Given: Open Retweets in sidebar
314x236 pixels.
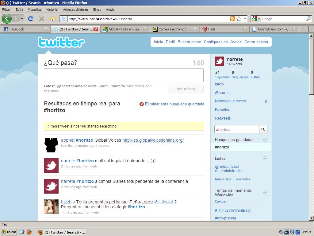Looking at the screenshot, I should pos(223,118).
